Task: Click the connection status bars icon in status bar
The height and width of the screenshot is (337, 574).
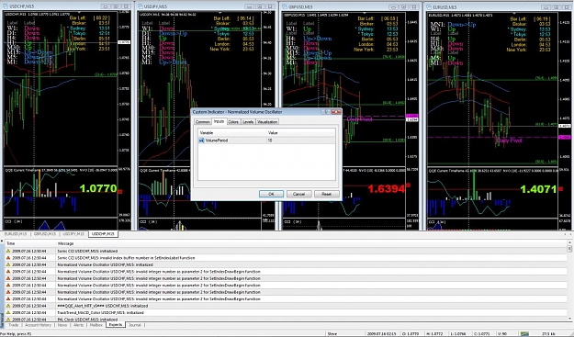Action: [x=525, y=333]
